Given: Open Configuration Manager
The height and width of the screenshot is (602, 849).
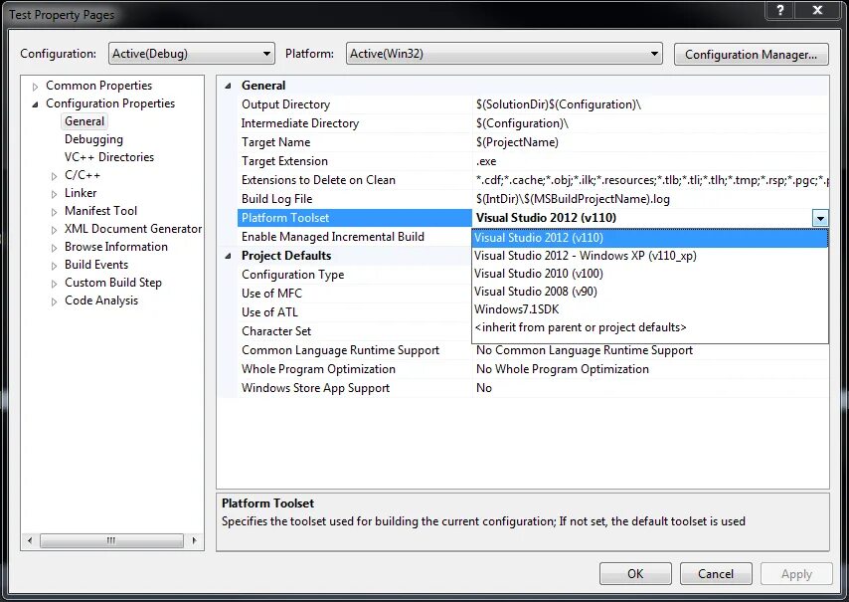Looking at the screenshot, I should point(751,54).
